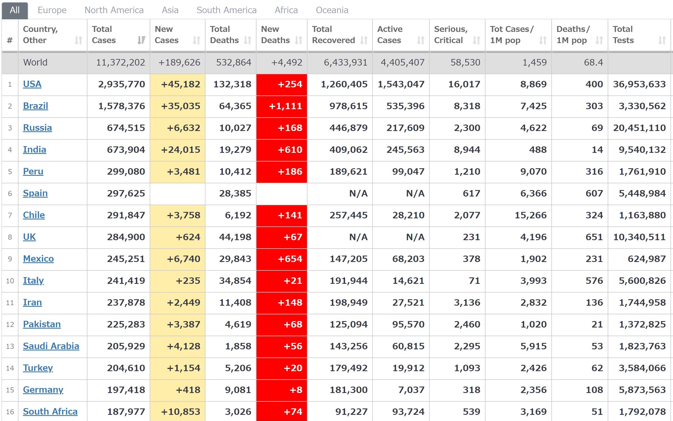Click India active cases 245,563
673x421 pixels.
(406, 149)
